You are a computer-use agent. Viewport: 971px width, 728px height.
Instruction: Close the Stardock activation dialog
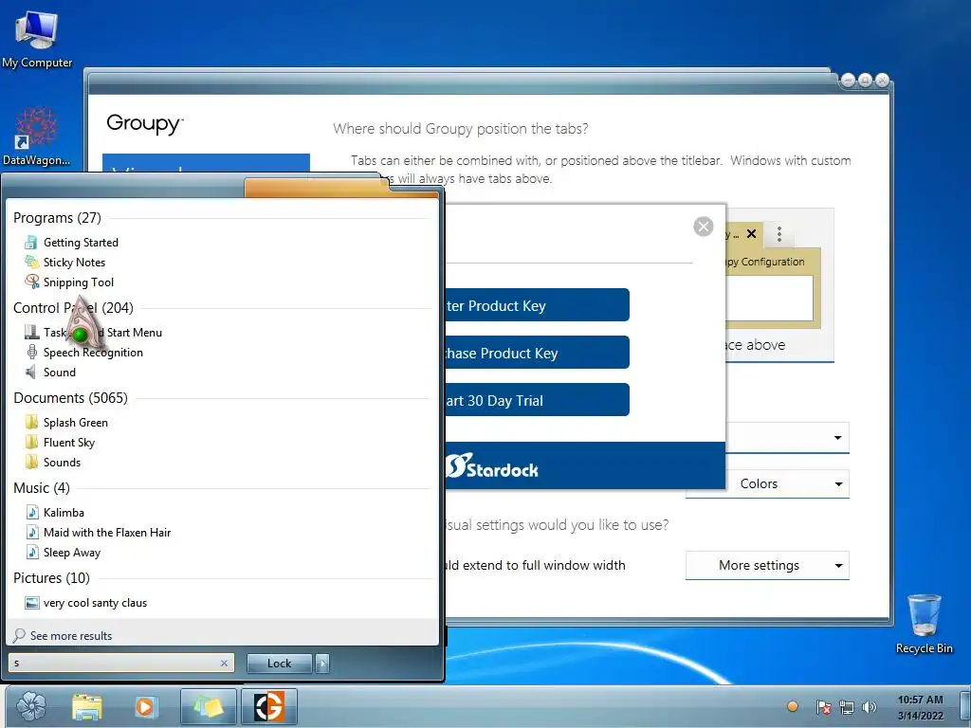[x=704, y=227]
